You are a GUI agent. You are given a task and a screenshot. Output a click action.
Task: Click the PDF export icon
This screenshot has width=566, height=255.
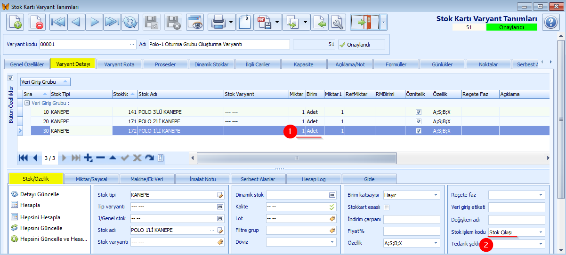point(264,22)
